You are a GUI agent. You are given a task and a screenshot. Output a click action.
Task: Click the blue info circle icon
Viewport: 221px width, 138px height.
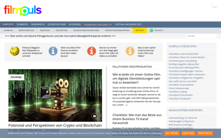coord(53,51)
